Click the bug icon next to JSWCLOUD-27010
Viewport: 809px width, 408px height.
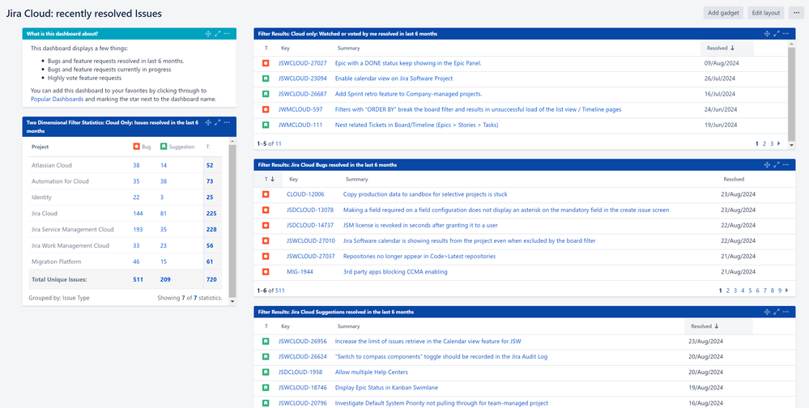point(266,241)
